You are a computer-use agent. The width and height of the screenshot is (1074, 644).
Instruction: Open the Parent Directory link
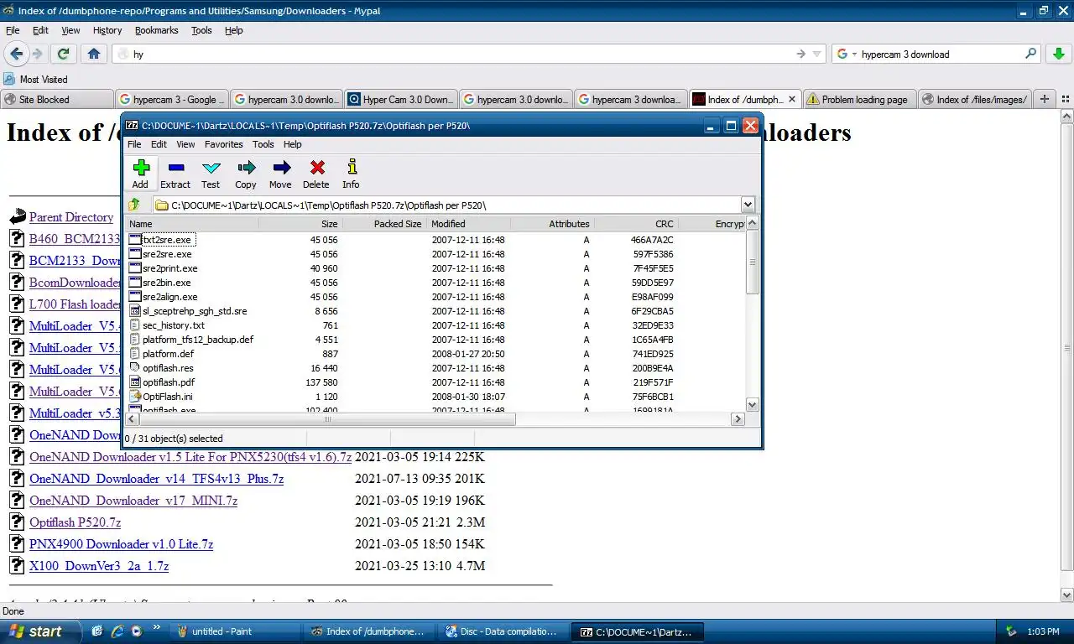click(x=71, y=217)
